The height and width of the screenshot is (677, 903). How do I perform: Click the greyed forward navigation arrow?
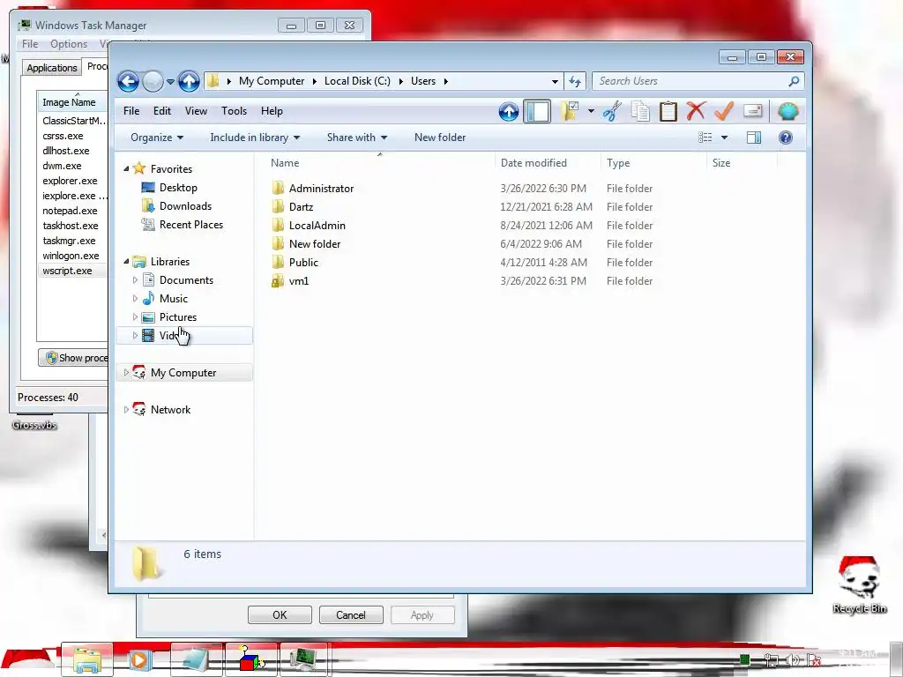tap(153, 82)
